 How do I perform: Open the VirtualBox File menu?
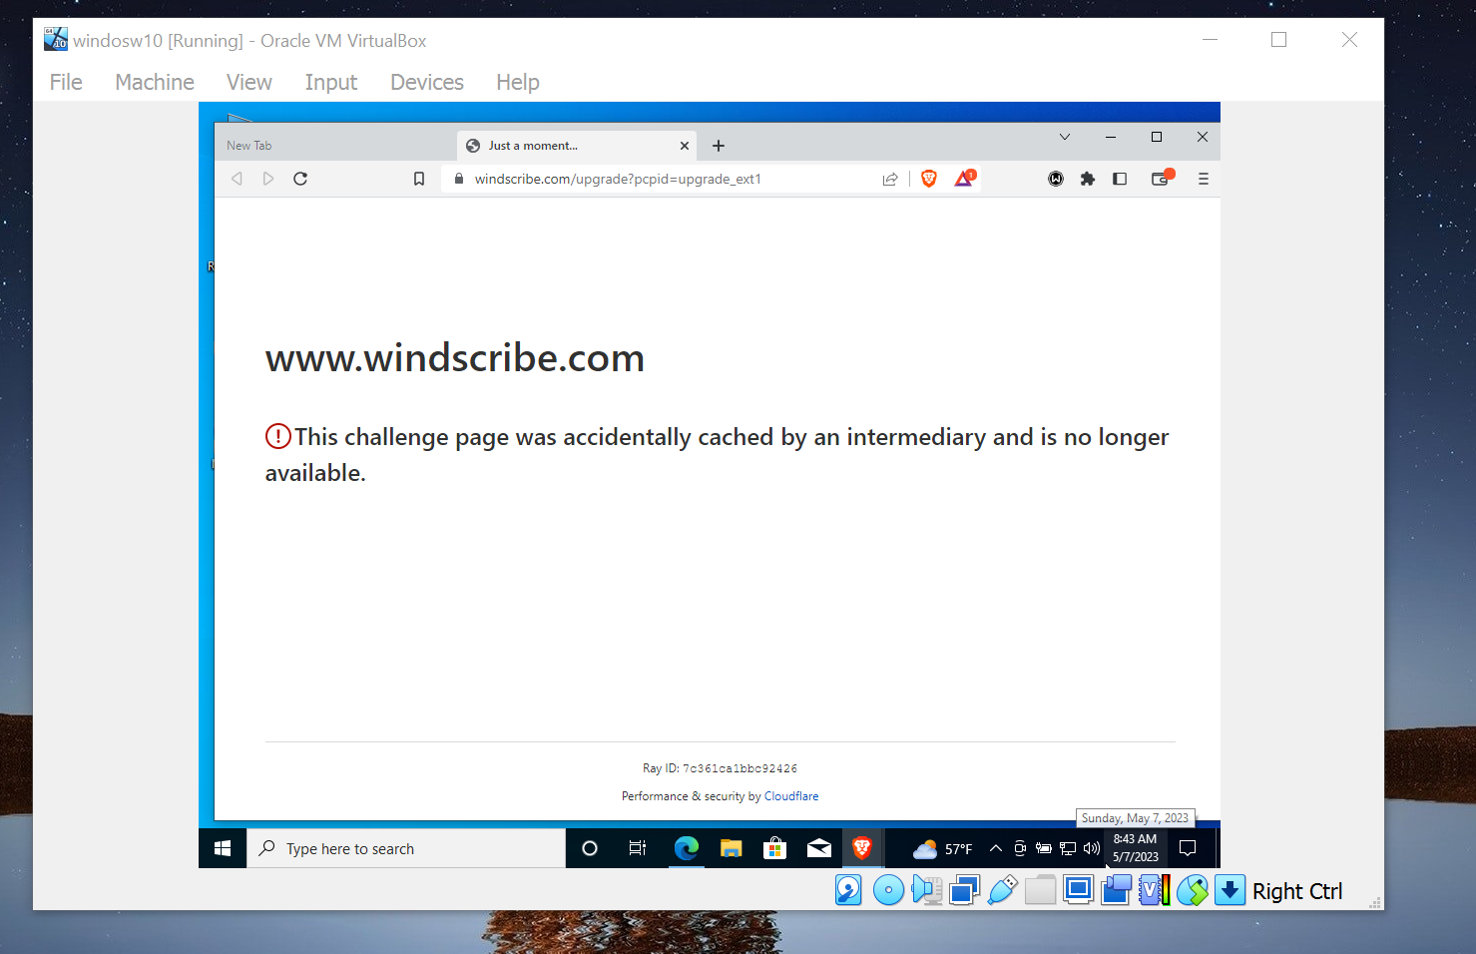click(66, 82)
